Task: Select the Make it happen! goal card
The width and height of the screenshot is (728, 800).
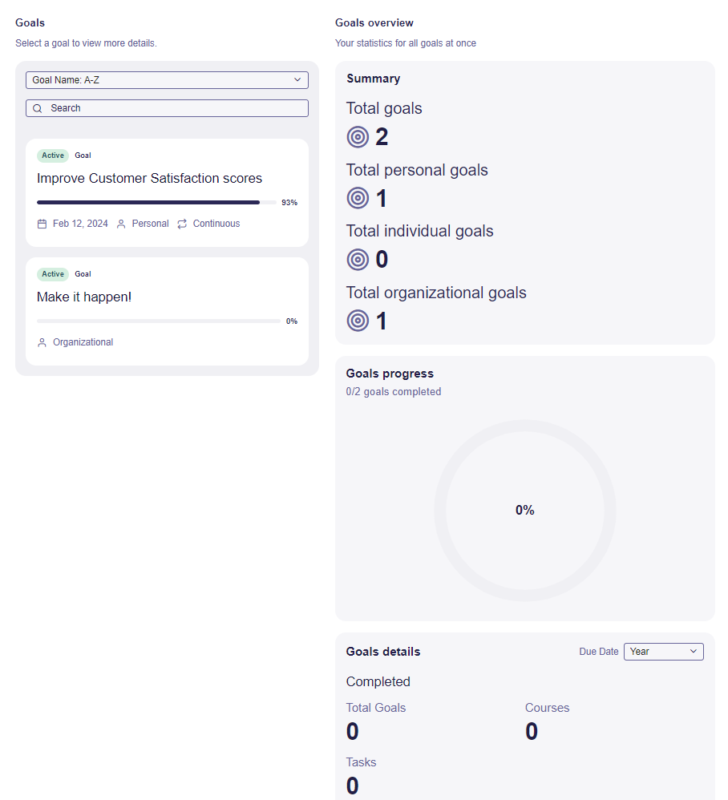Action: pos(167,311)
